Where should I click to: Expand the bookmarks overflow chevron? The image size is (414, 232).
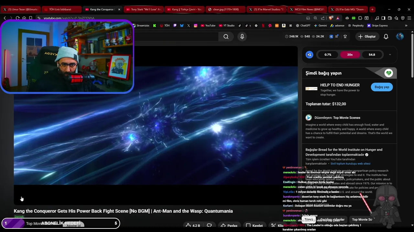(x=406, y=25)
